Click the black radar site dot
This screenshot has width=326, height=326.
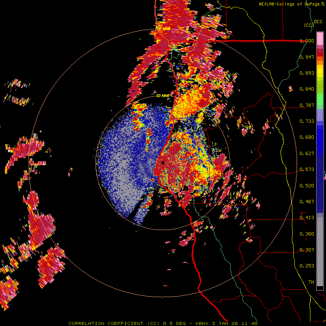163,163
